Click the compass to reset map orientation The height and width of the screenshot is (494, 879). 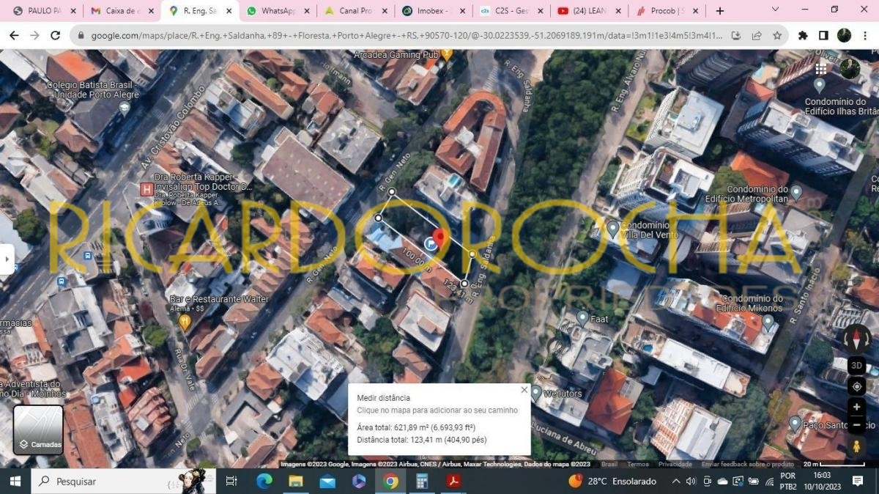[856, 339]
